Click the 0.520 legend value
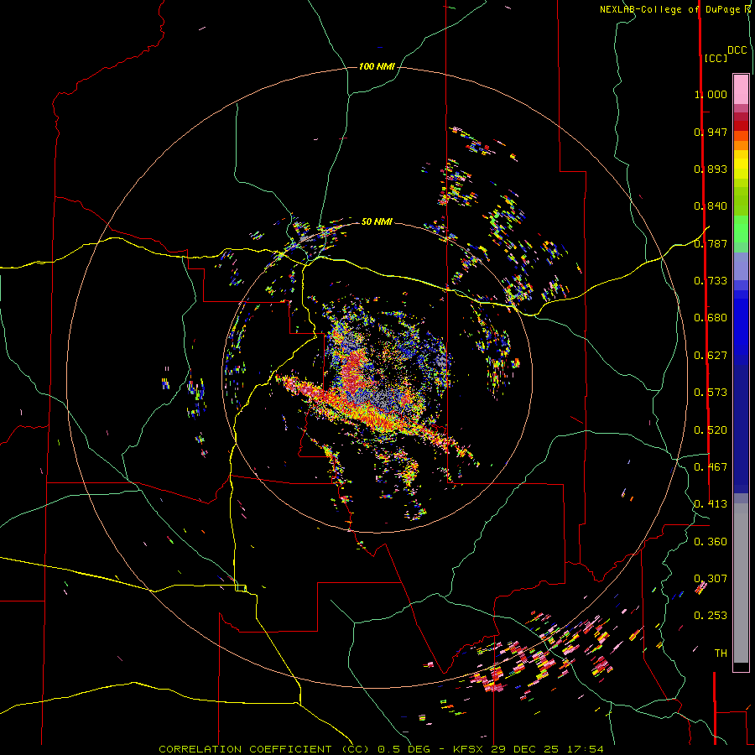This screenshot has height=755, width=755. click(711, 430)
